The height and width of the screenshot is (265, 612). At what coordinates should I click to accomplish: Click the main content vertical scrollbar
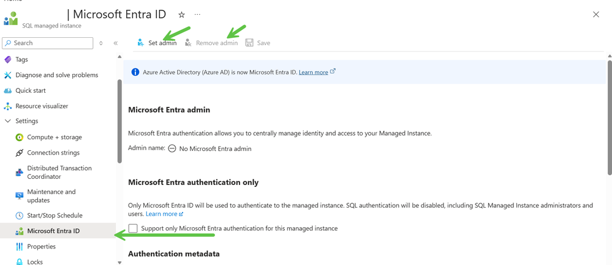pyautogui.click(x=610, y=117)
